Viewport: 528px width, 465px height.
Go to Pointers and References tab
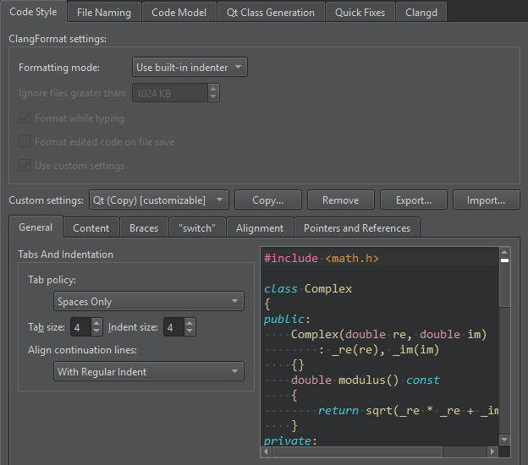[356, 228]
